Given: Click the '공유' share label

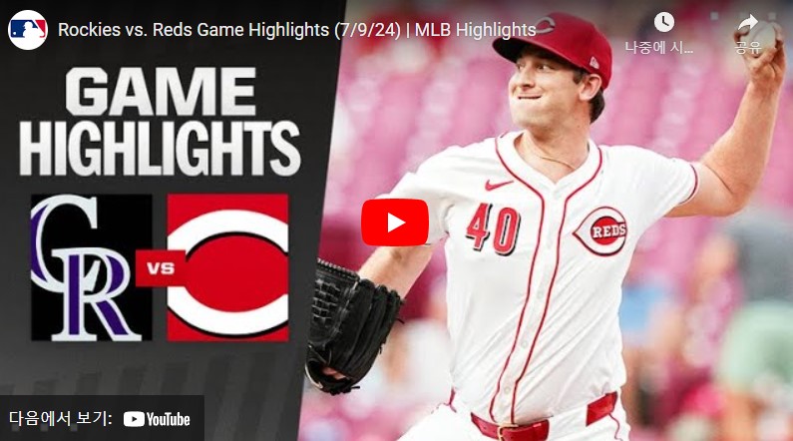Looking at the screenshot, I should (x=748, y=48).
